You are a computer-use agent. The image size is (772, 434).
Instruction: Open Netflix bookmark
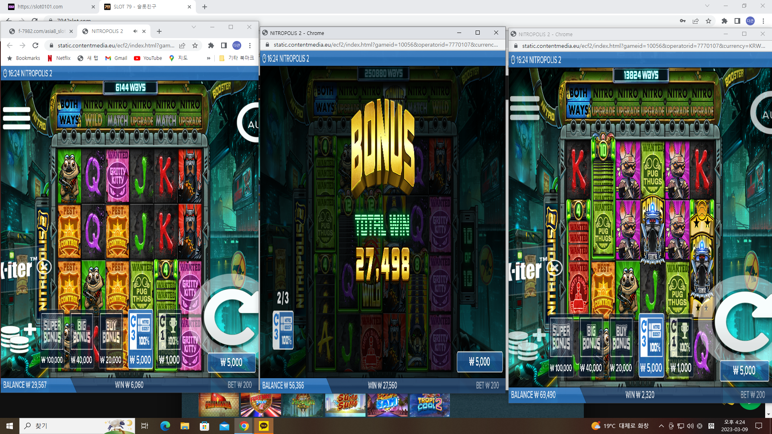(x=59, y=58)
